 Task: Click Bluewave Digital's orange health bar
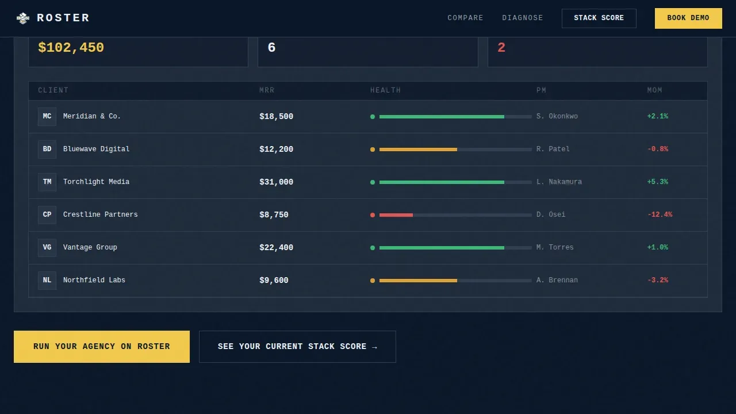tap(455, 149)
